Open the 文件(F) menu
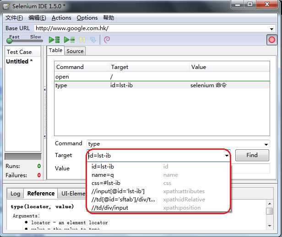 (14, 18)
